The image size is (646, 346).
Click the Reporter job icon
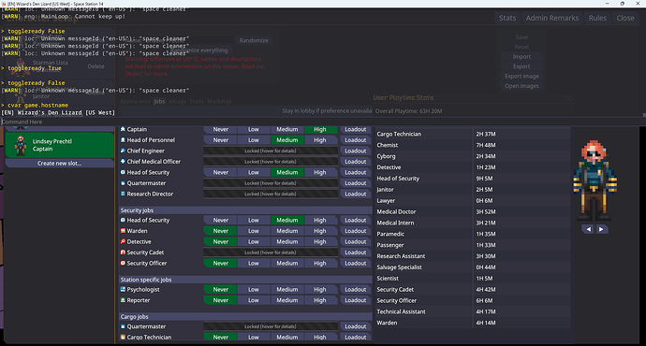[123, 300]
